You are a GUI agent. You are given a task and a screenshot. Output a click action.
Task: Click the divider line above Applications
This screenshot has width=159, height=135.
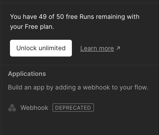click(x=79, y=65)
